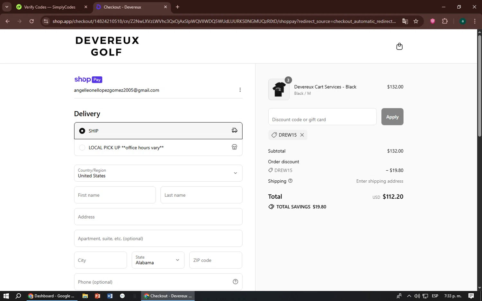The width and height of the screenshot is (482, 301).
Task: Click the Address input field
Action: [158, 217]
